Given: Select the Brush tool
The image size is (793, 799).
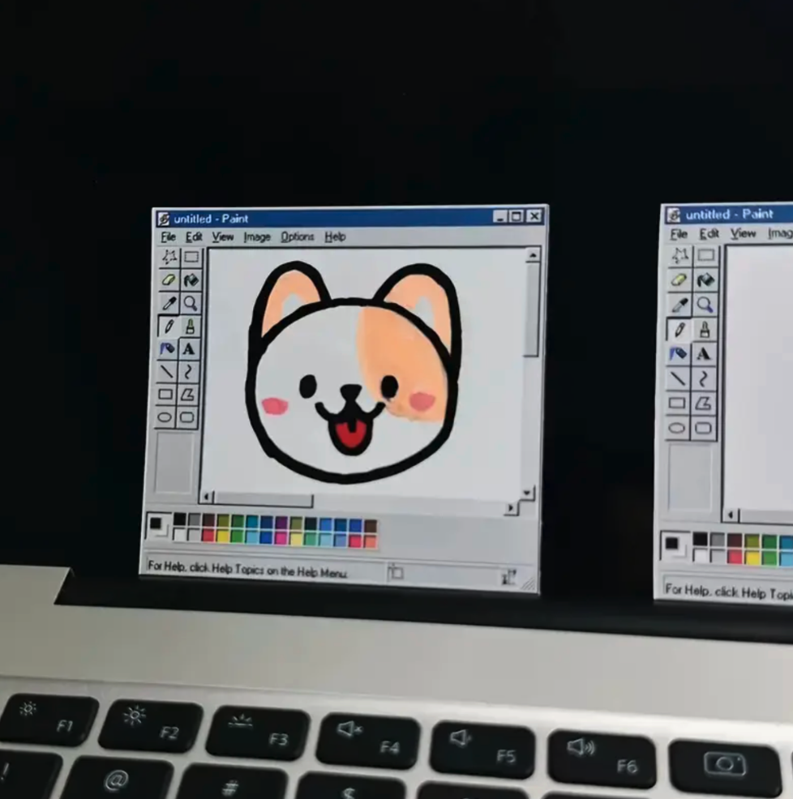Looking at the screenshot, I should (x=189, y=326).
